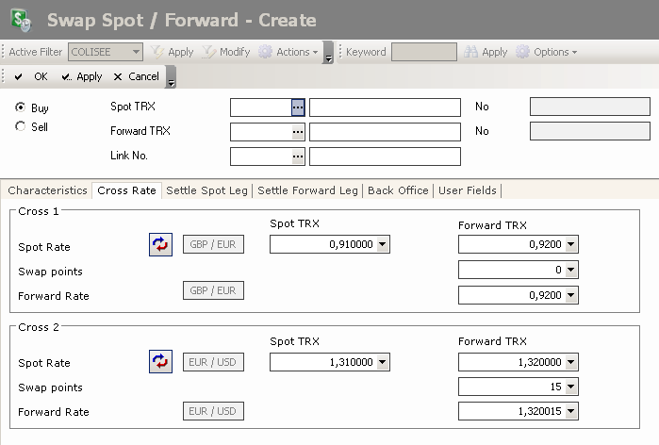Click the Cross 1 swap currency icon

coord(160,245)
